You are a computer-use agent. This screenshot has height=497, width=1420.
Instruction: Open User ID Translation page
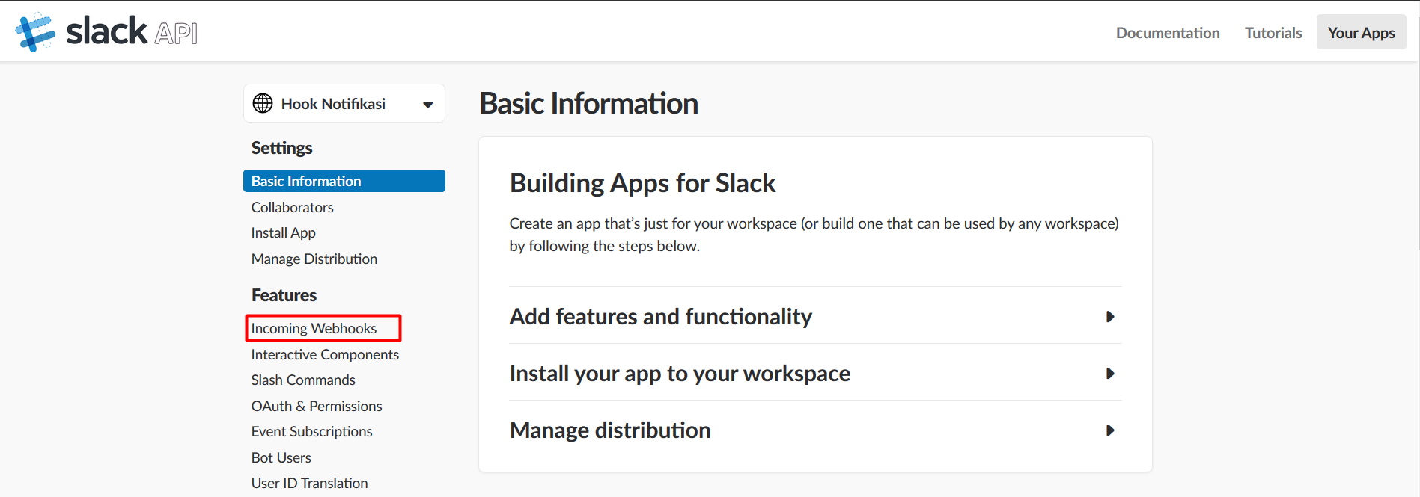310,483
